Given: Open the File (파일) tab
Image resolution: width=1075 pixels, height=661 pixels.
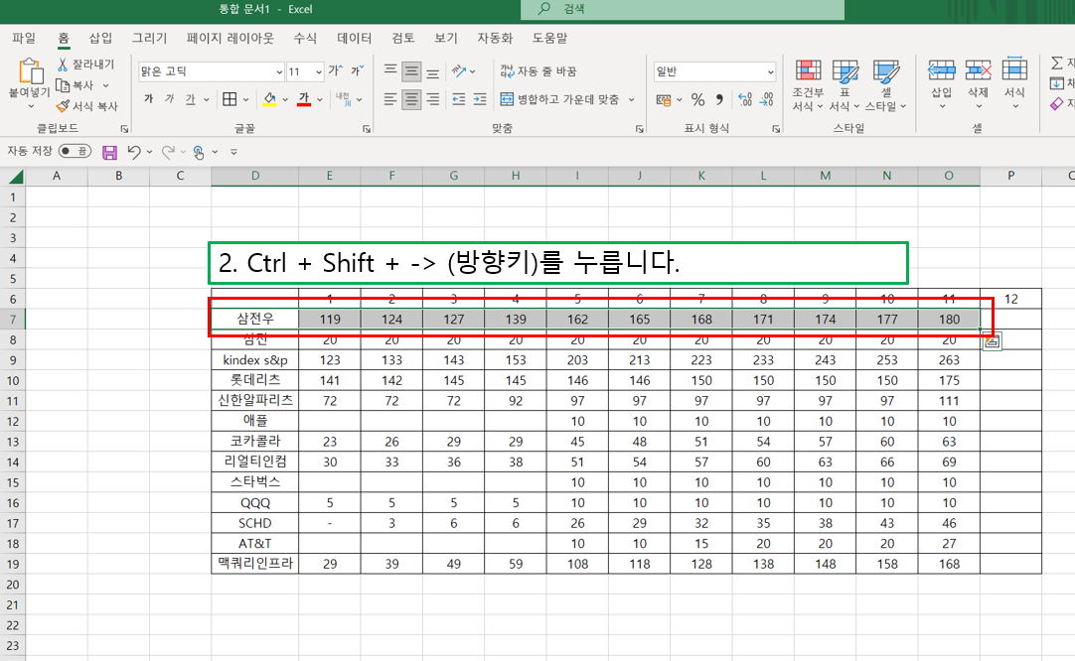Looking at the screenshot, I should pos(24,38).
